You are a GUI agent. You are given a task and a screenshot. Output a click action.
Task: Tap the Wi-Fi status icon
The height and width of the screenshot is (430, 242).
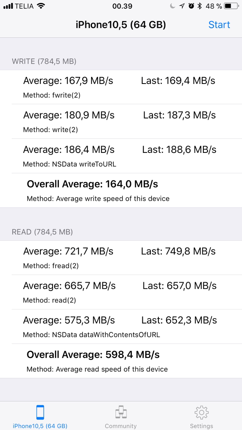point(41,6)
